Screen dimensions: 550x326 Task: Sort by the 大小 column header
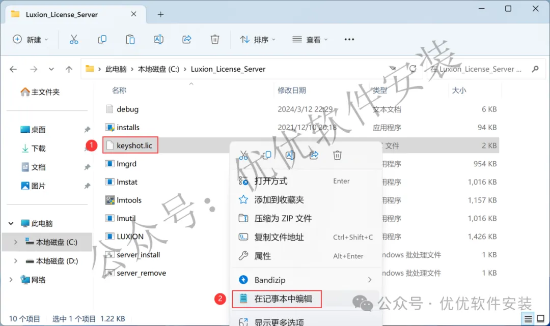[x=459, y=91]
